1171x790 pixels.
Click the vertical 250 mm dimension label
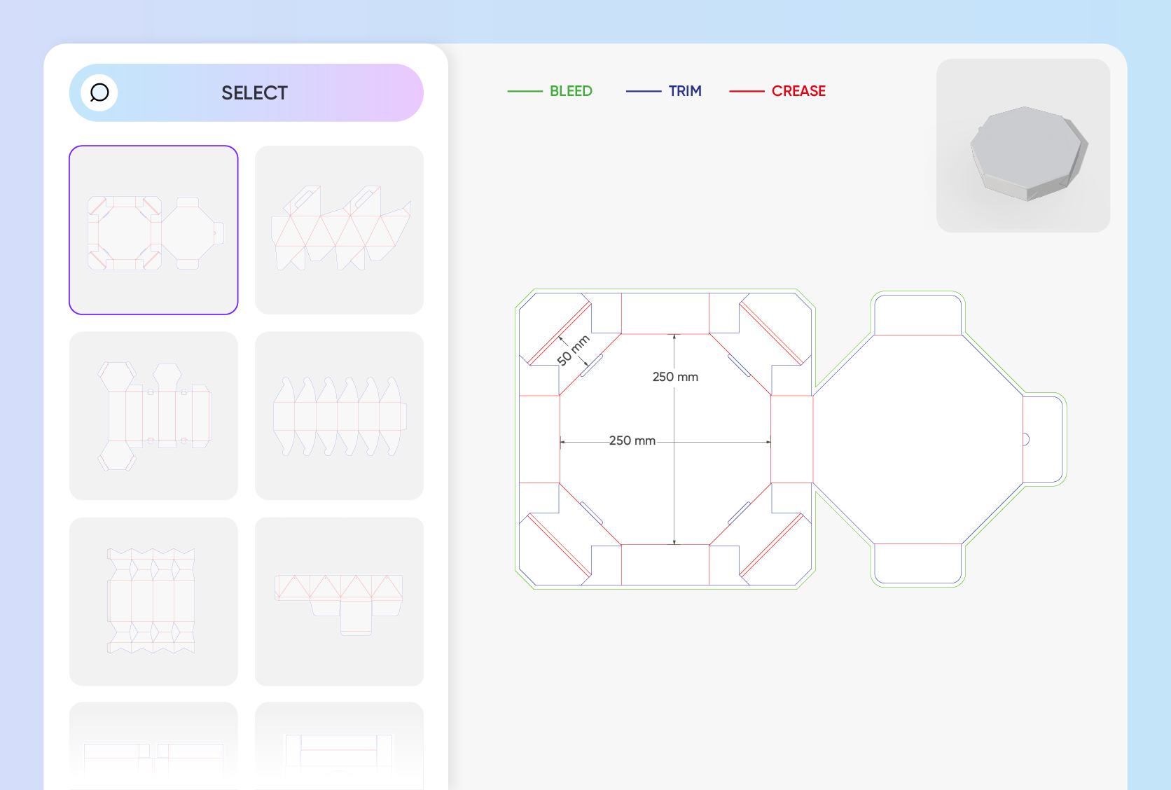point(675,377)
